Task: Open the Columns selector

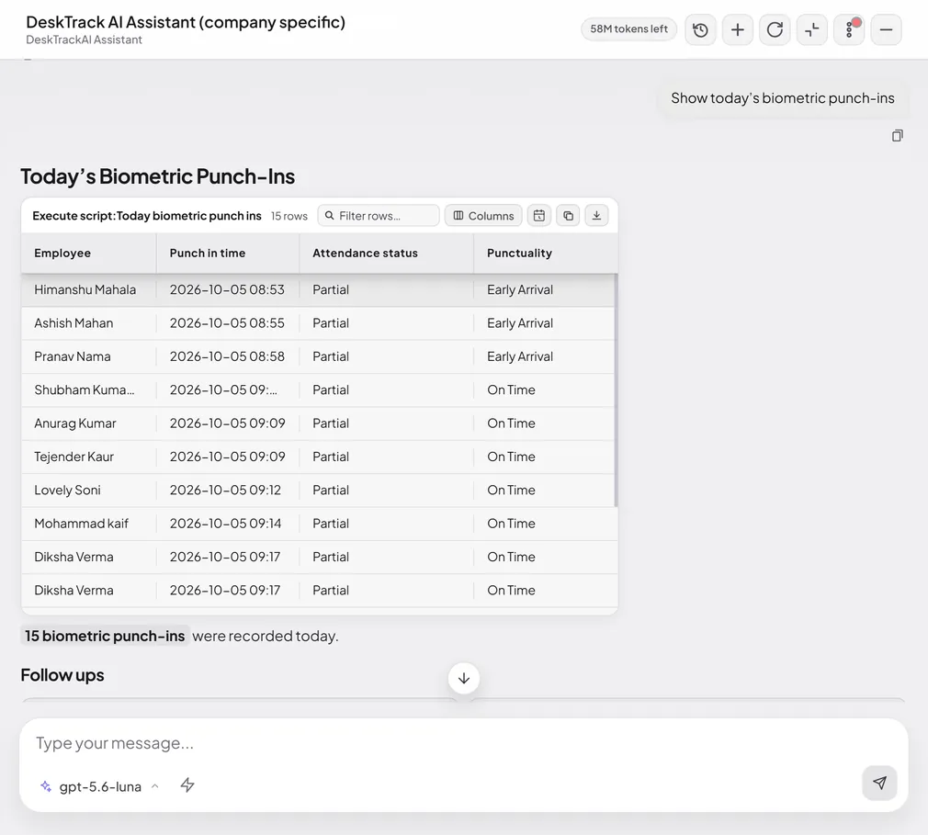Action: (483, 215)
